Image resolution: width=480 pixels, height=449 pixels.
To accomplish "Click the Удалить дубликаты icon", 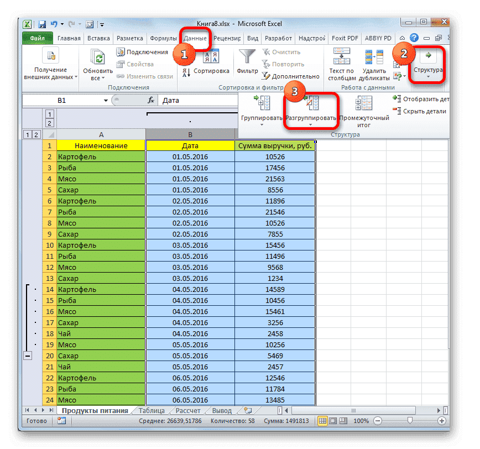I will click(x=374, y=61).
